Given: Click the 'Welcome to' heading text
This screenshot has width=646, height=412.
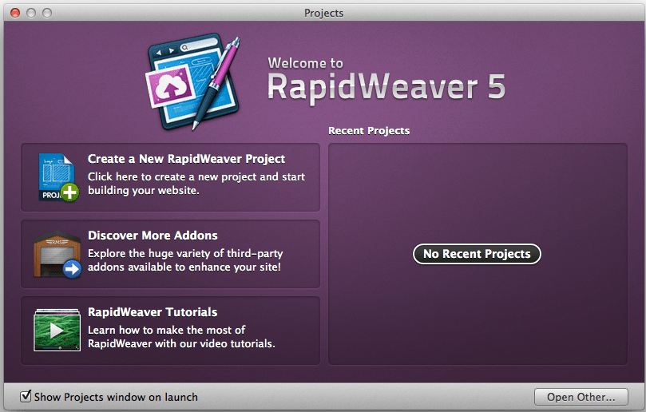Looking at the screenshot, I should [x=305, y=63].
